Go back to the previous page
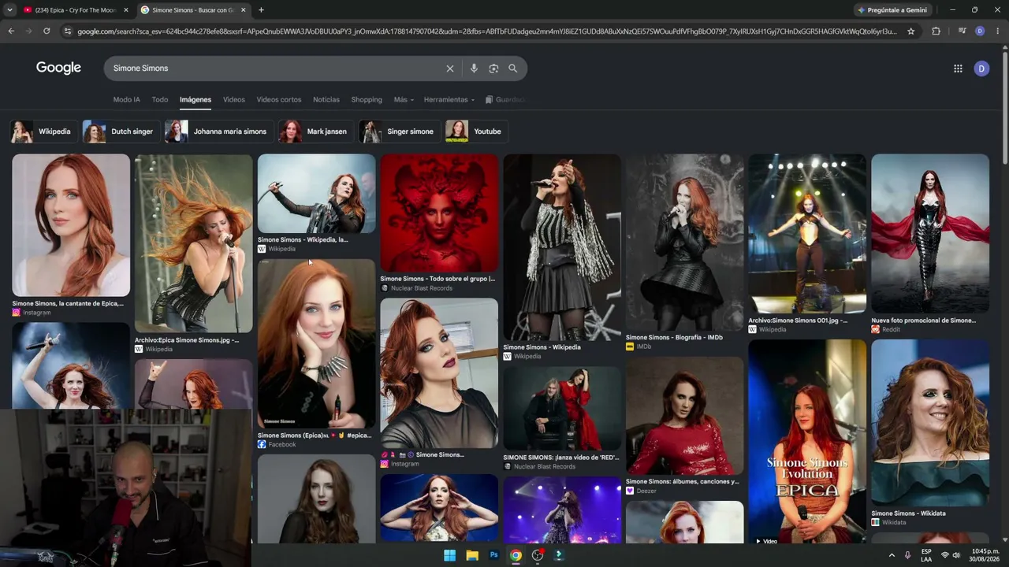 point(11,31)
